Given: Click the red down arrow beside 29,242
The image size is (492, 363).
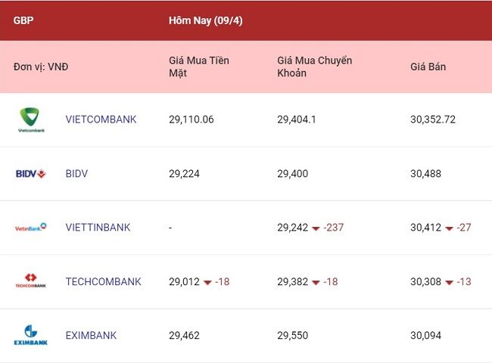Looking at the screenshot, I should (316, 228).
